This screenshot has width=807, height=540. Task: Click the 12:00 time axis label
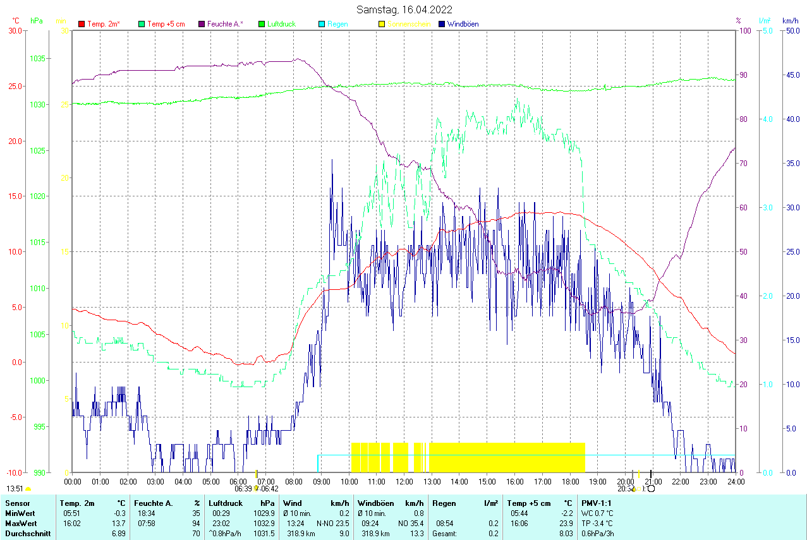404,481
